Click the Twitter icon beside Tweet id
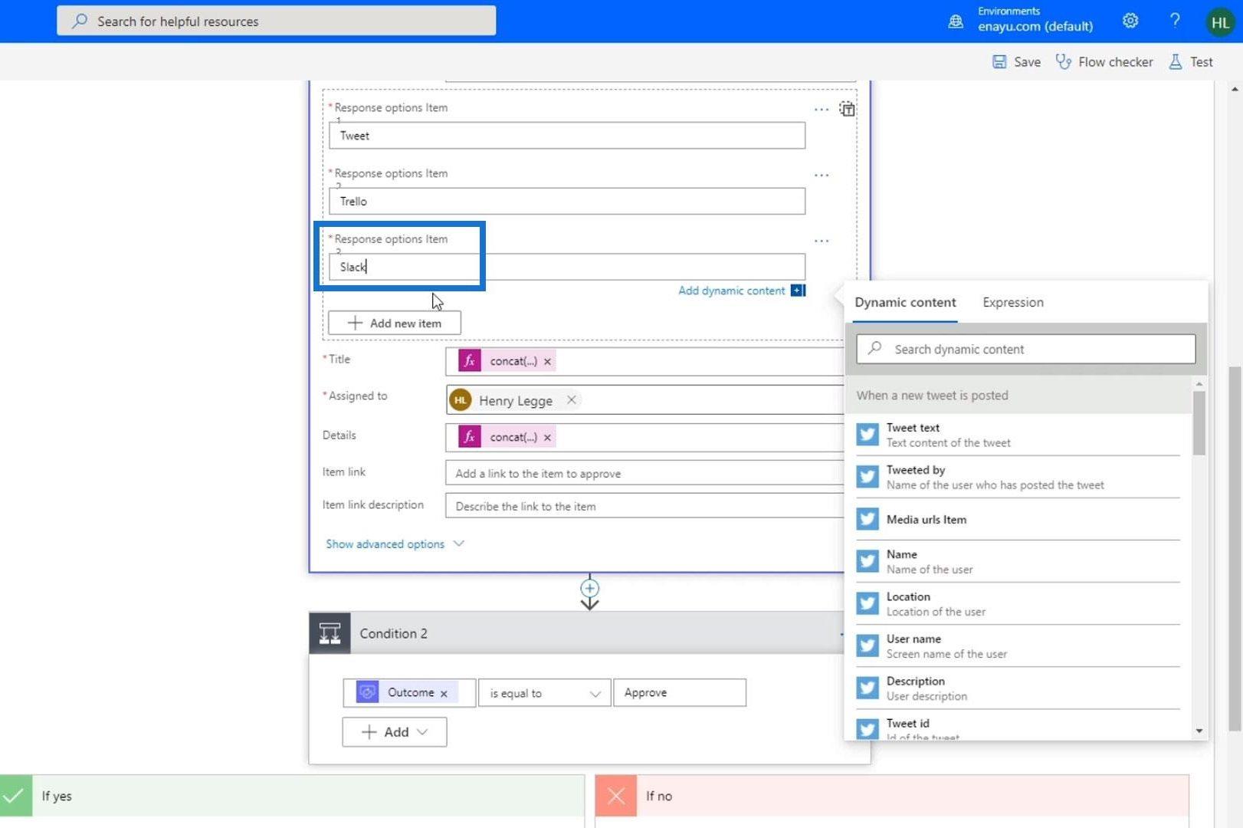 click(x=867, y=728)
